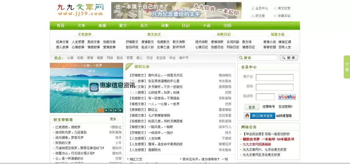Screen dimensions: 350x164
Task: Open author 墨香雅韵 link
Action: 225,110
